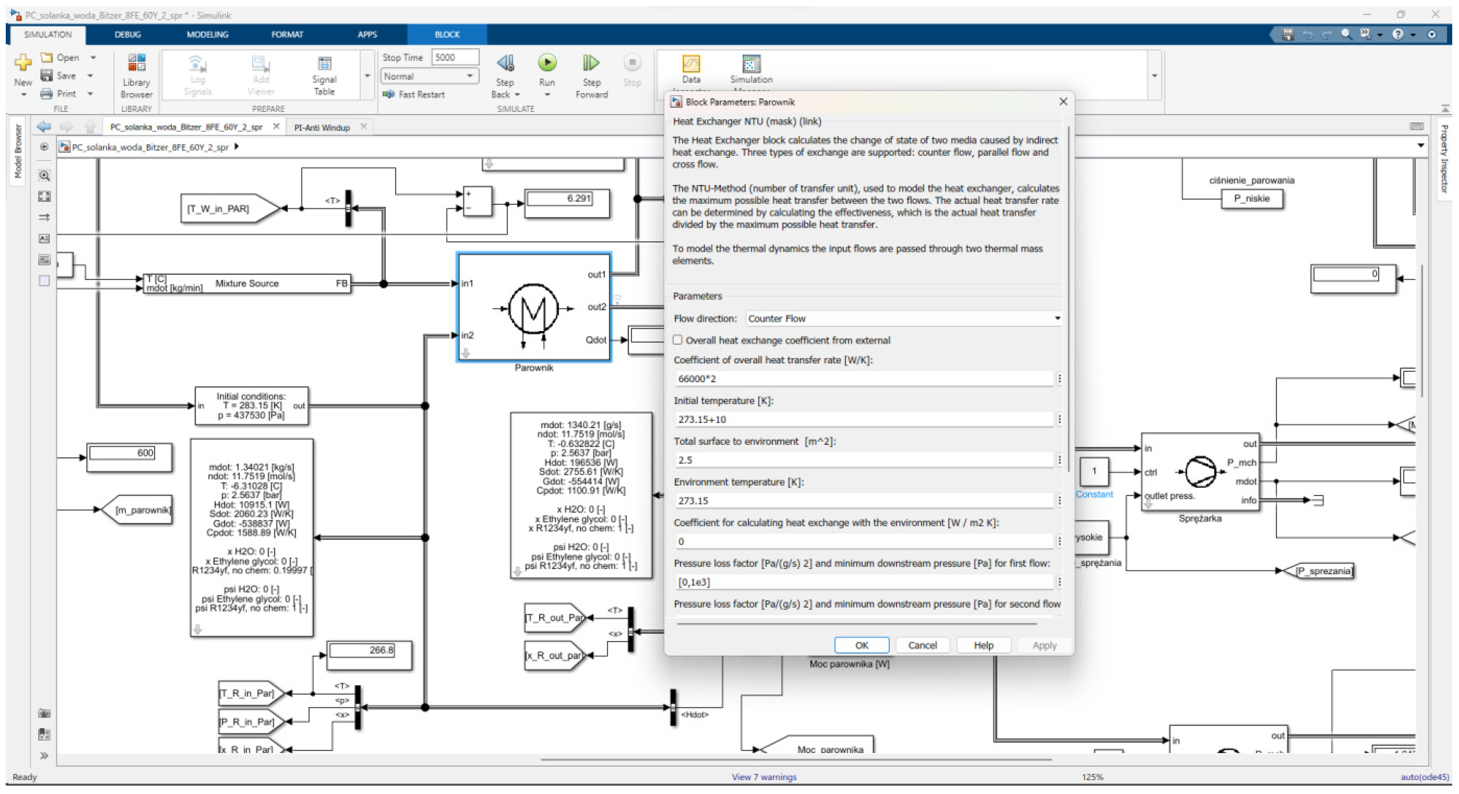
Task: Click OK in Block Parameters dialog
Action: [862, 645]
